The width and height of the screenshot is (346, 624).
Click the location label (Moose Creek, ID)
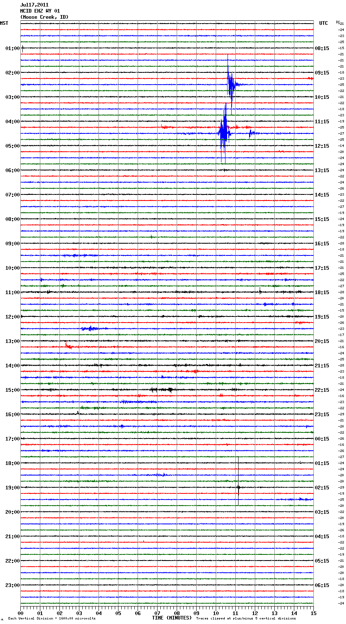(44, 17)
